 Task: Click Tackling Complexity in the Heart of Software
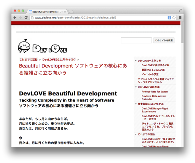[x=67, y=100]
